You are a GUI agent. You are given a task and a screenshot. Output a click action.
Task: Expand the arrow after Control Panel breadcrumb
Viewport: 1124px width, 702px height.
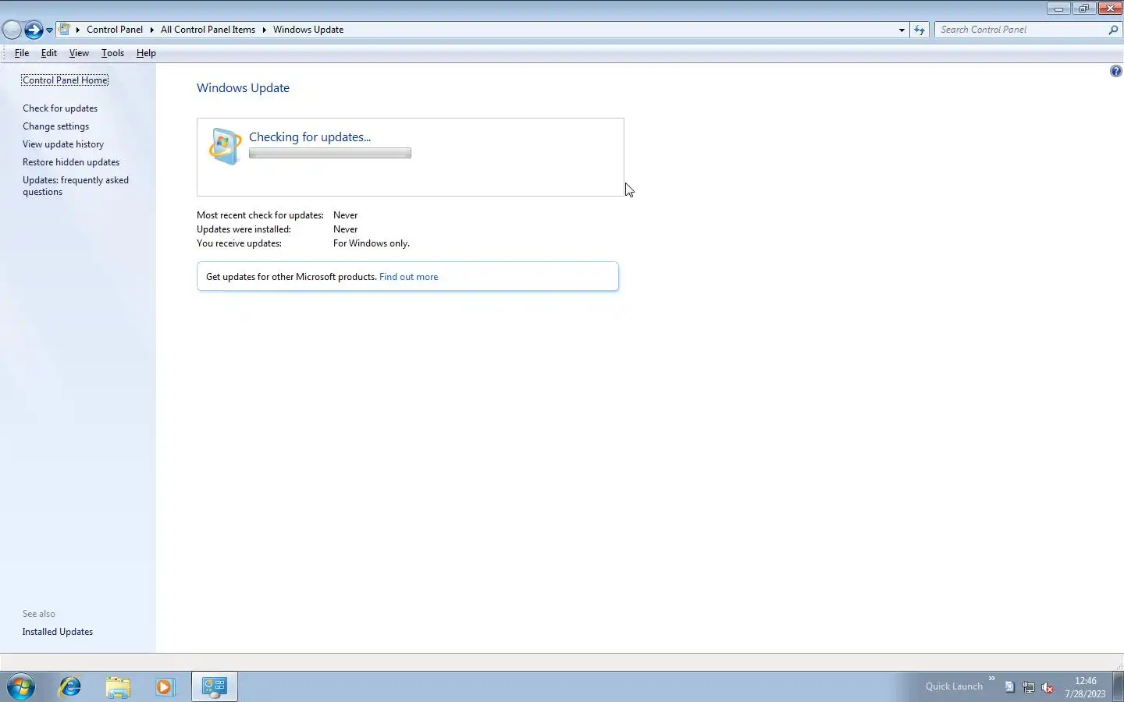pos(152,30)
